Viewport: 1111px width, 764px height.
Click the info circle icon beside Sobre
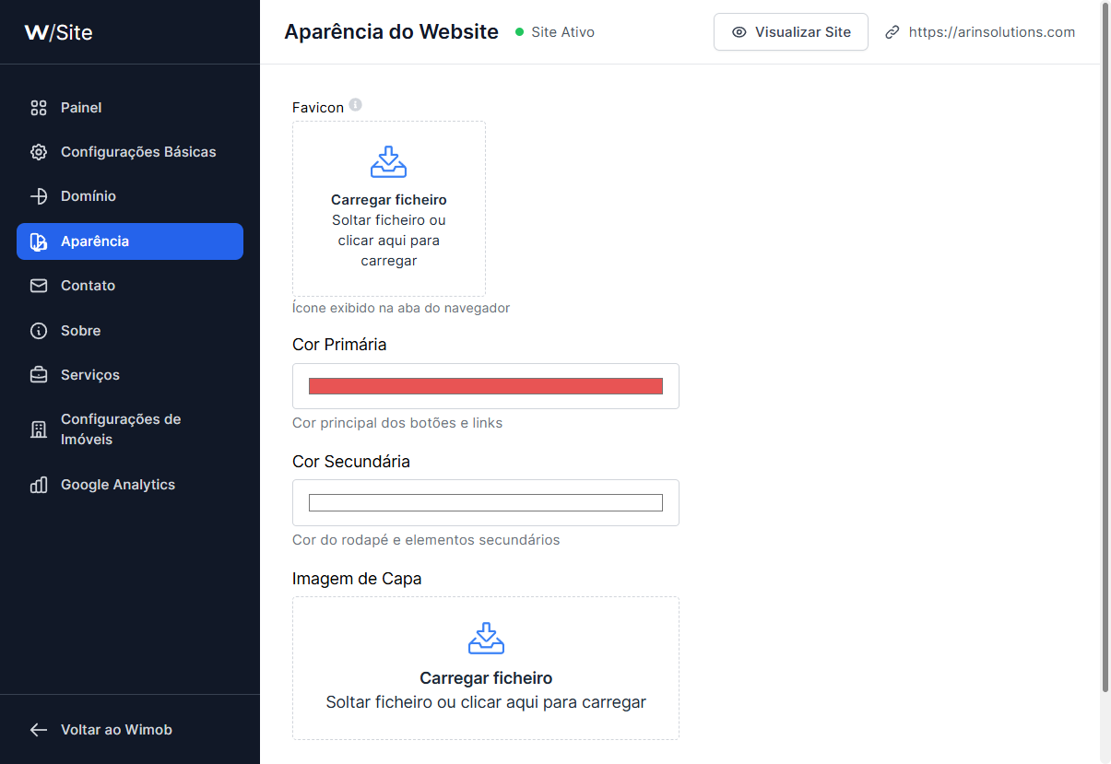[39, 331]
